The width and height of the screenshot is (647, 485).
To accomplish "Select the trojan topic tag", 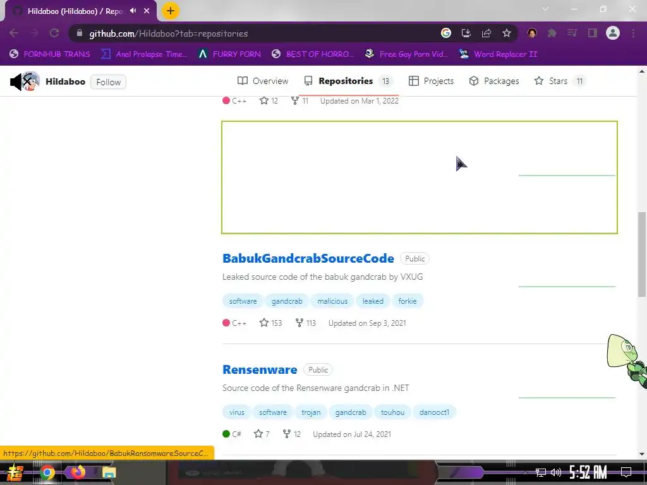I will pyautogui.click(x=311, y=412).
